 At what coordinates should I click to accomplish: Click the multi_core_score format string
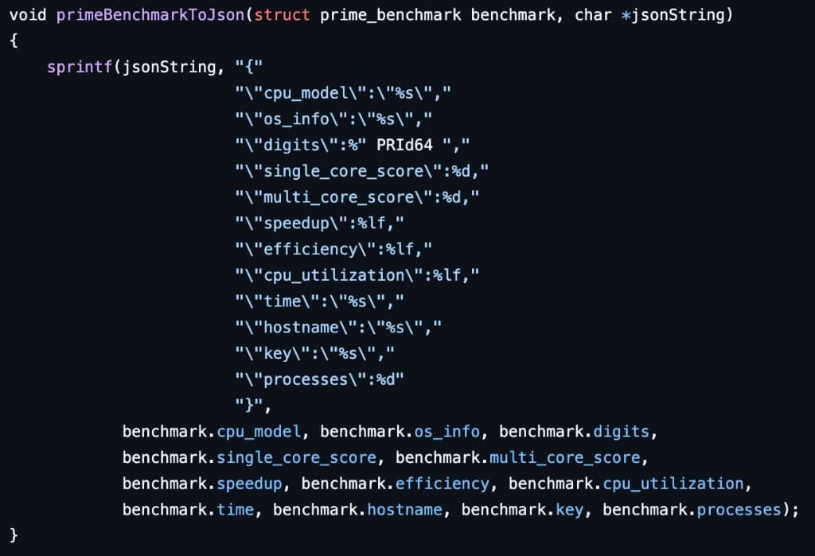pos(357,197)
